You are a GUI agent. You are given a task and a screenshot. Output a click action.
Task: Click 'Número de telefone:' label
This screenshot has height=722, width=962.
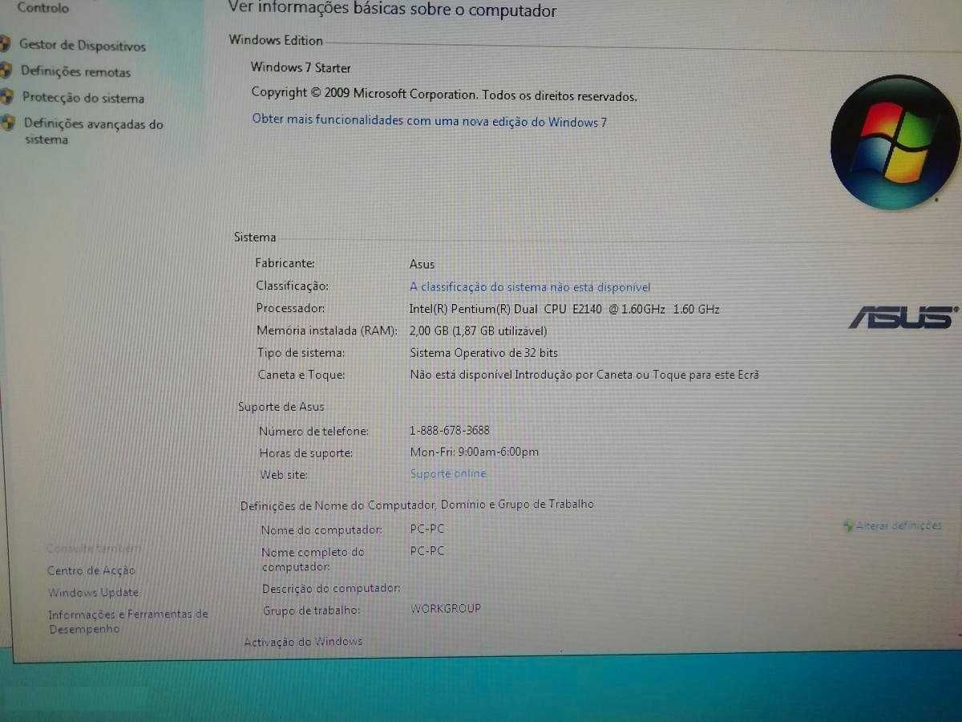click(313, 432)
